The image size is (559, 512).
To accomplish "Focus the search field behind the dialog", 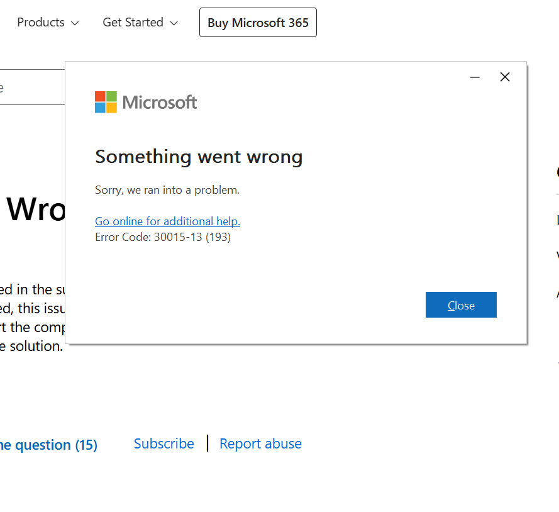I will pyautogui.click(x=31, y=87).
